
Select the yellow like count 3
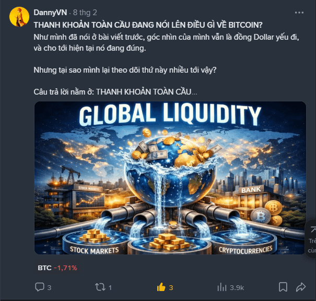point(171,287)
